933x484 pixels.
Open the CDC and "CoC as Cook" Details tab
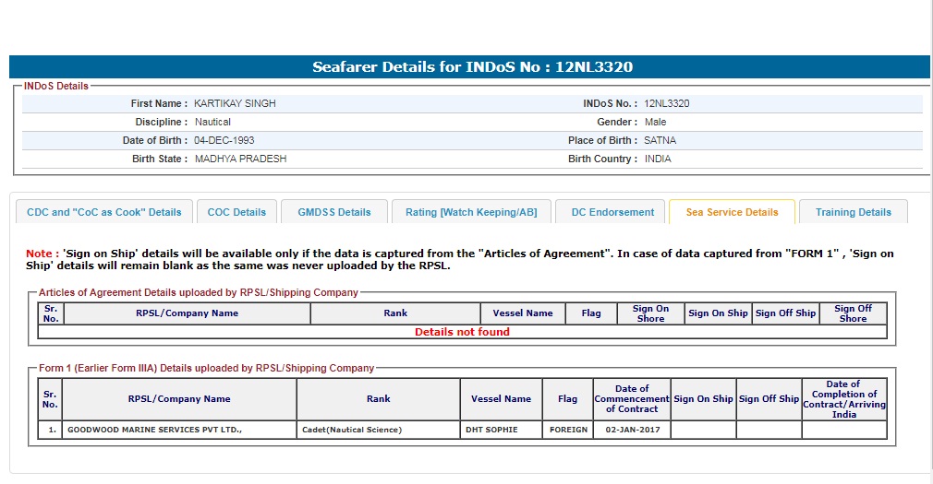point(104,212)
